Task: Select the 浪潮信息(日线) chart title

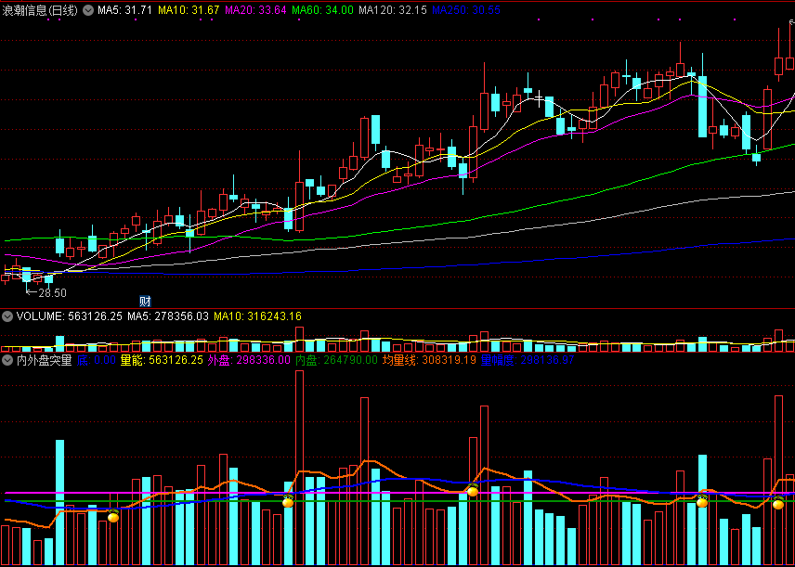Action: (x=40, y=10)
